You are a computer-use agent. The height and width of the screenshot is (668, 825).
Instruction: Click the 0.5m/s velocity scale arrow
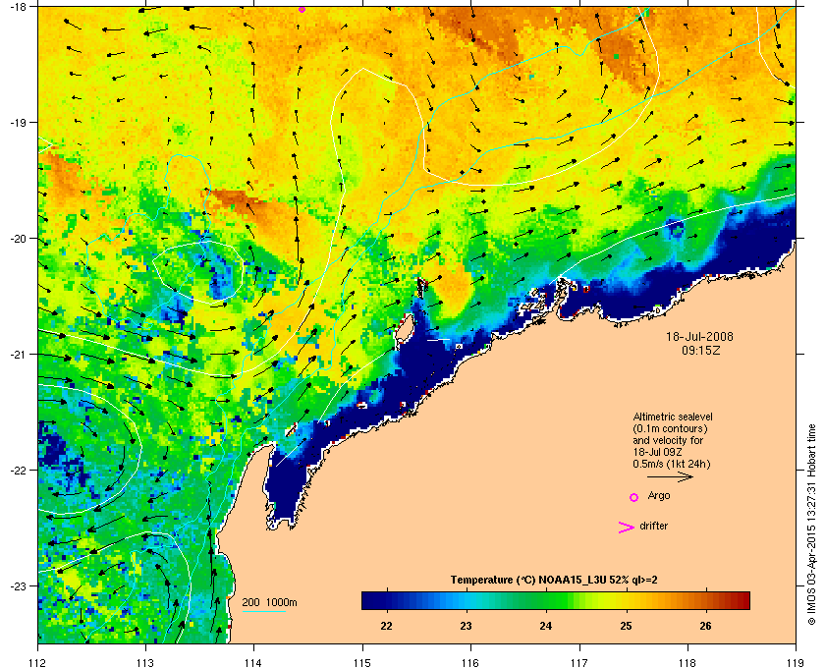[670, 477]
